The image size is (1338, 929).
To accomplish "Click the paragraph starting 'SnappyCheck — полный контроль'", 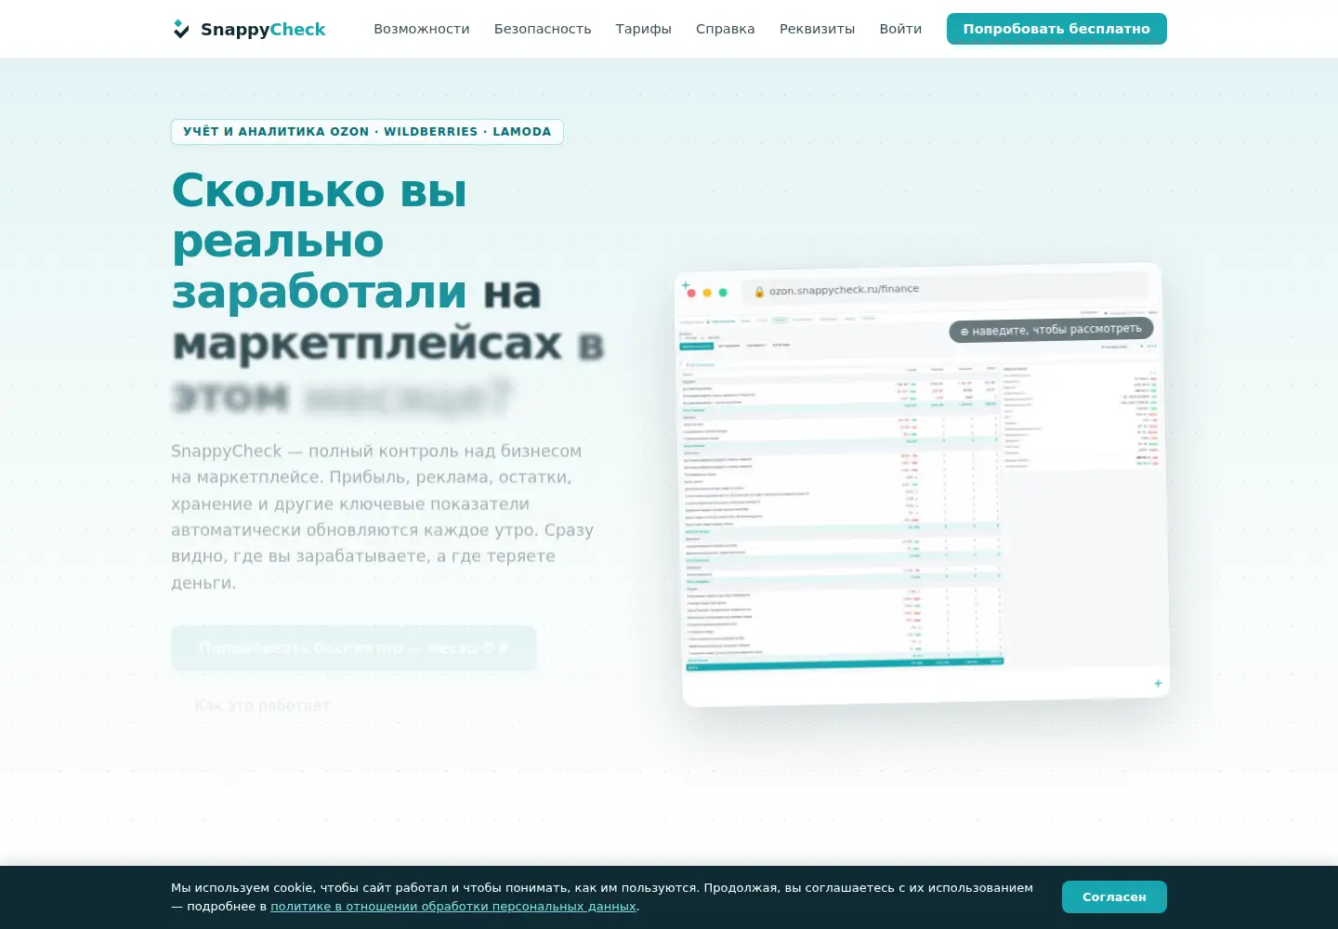I will 382,517.
